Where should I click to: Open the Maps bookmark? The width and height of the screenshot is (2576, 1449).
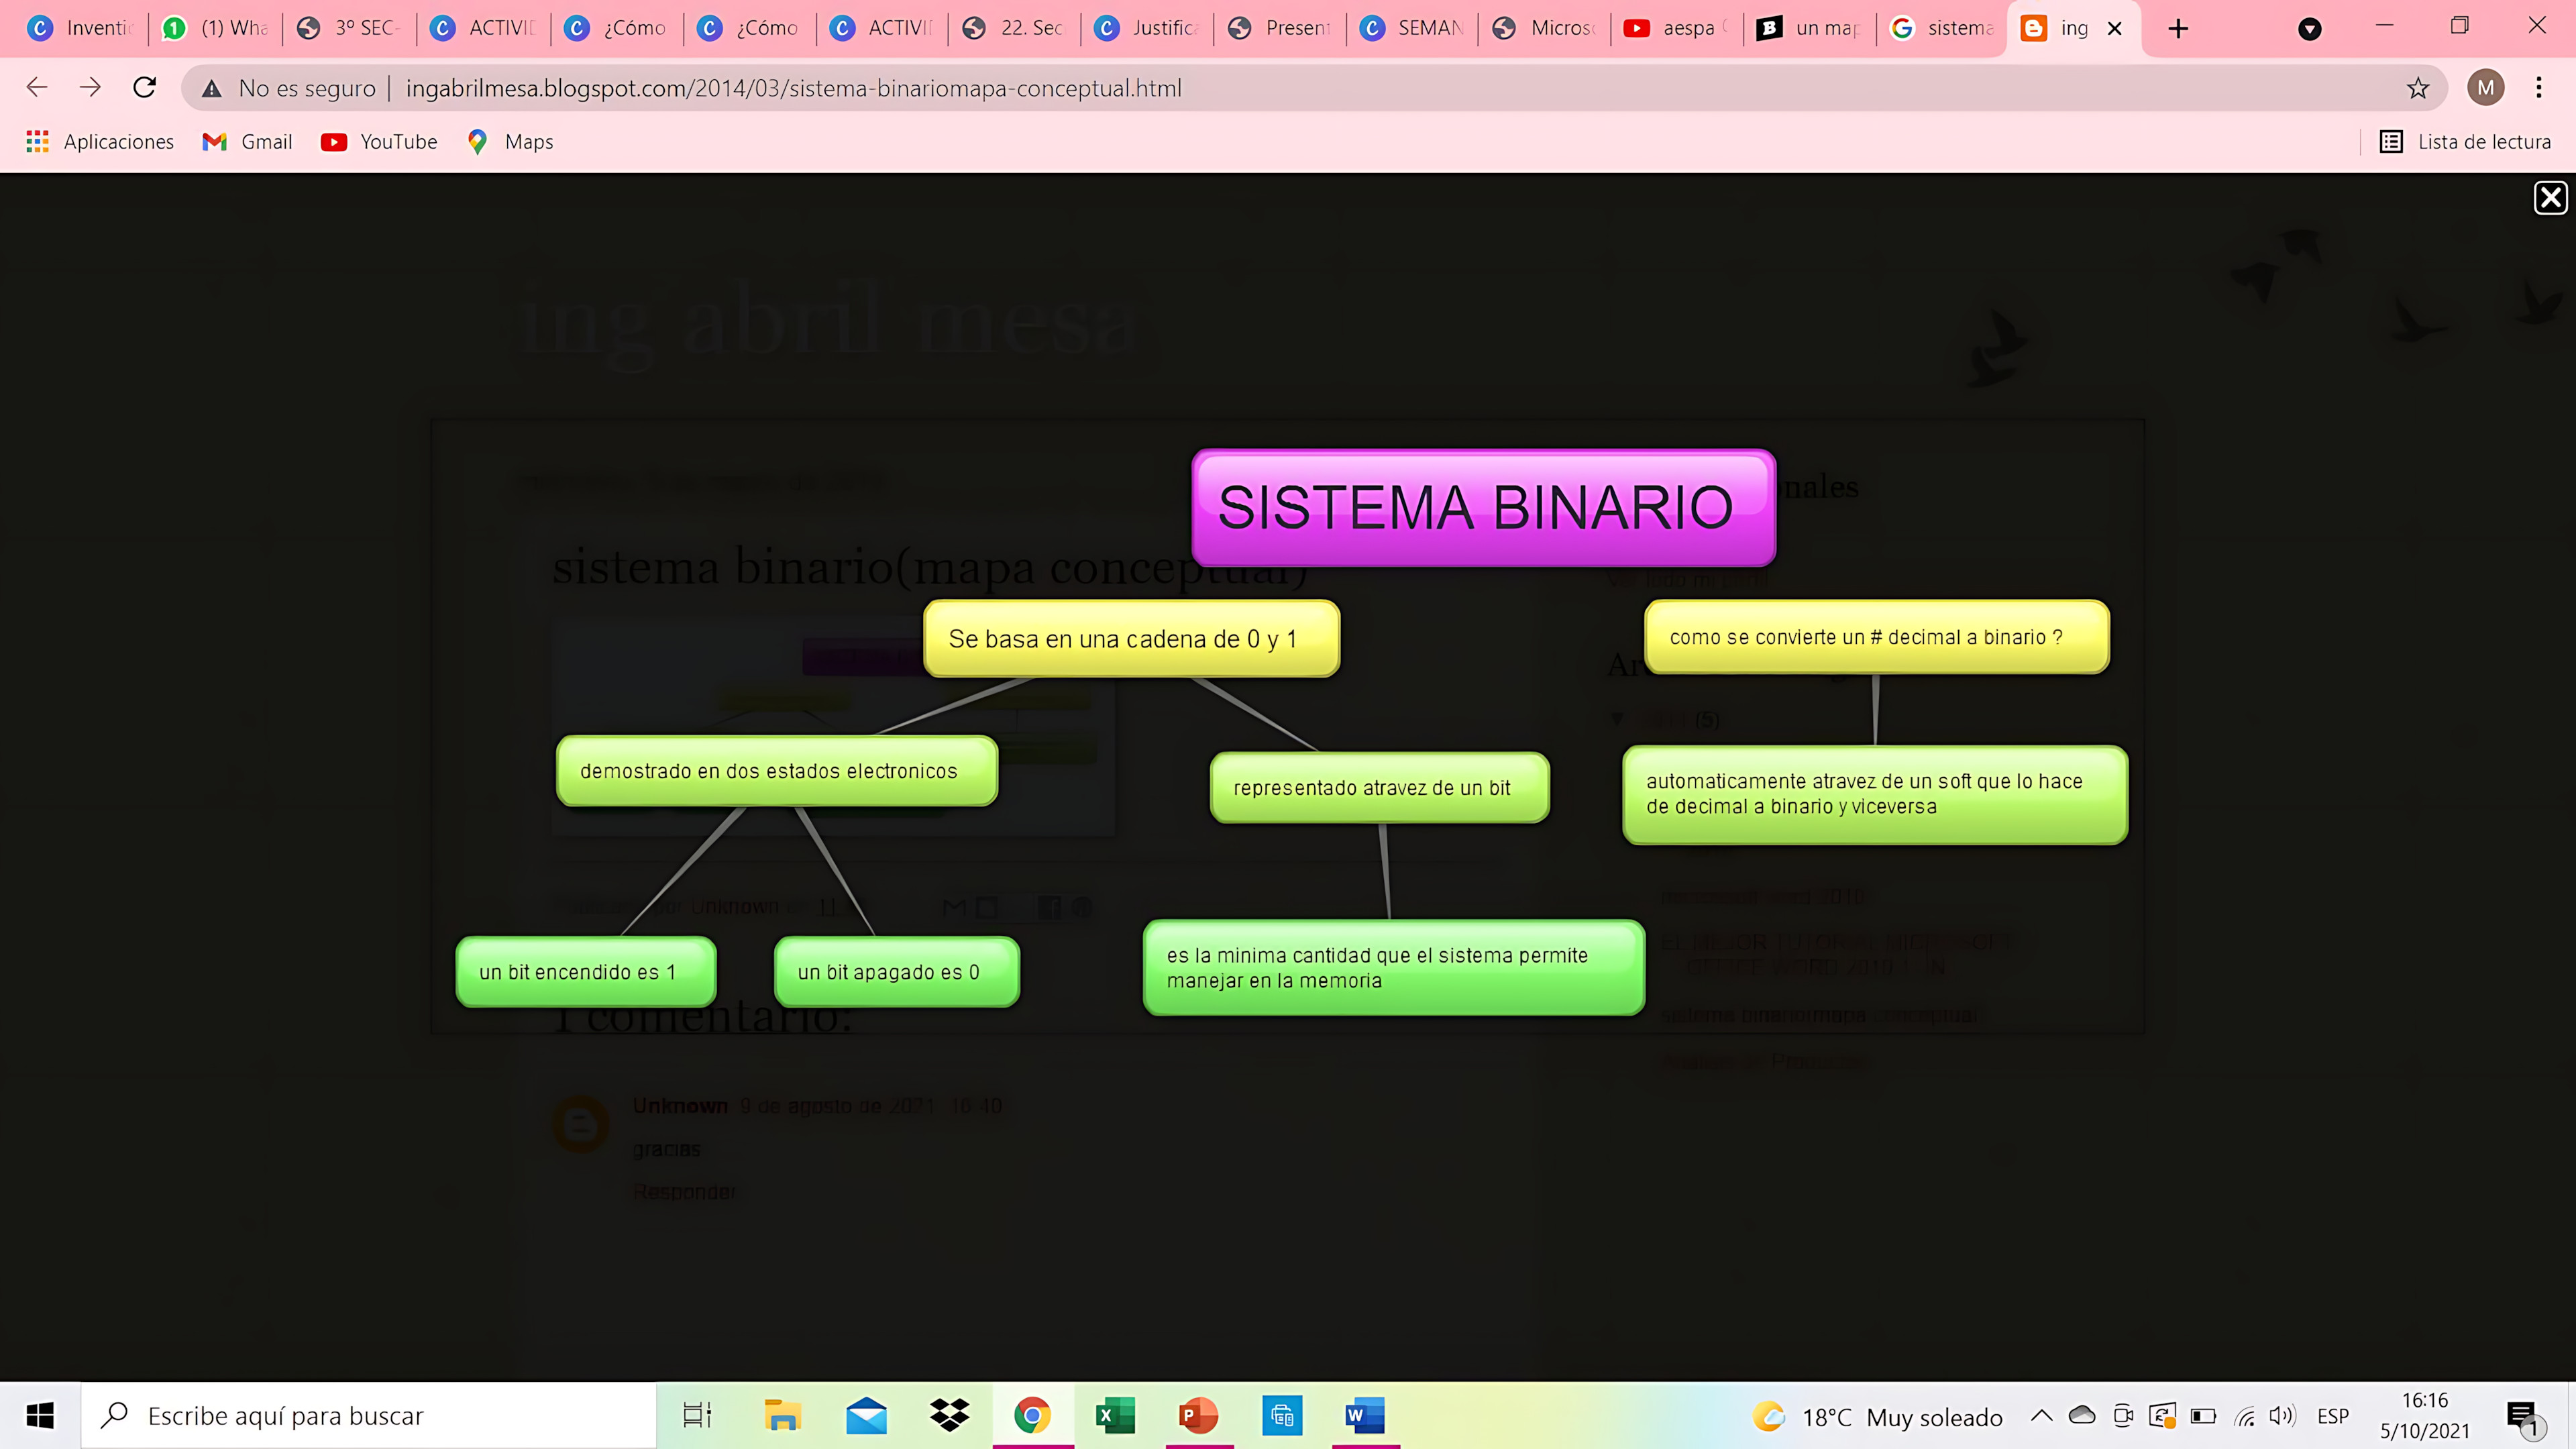tap(510, 142)
